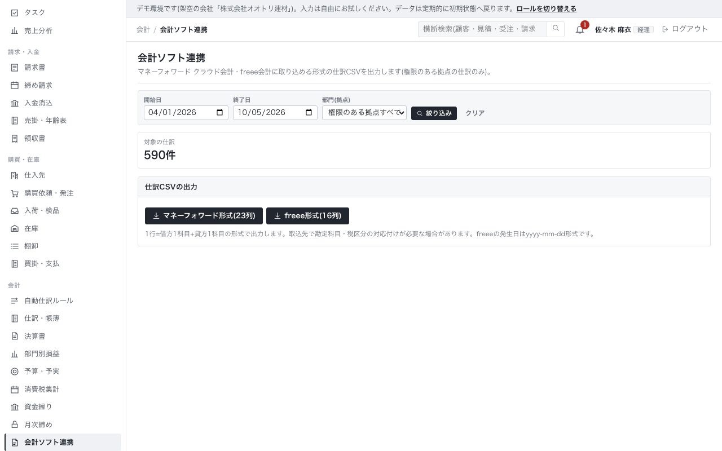The image size is (722, 451).
Task: Click the 月次締め lock icon
Action: [15, 425]
